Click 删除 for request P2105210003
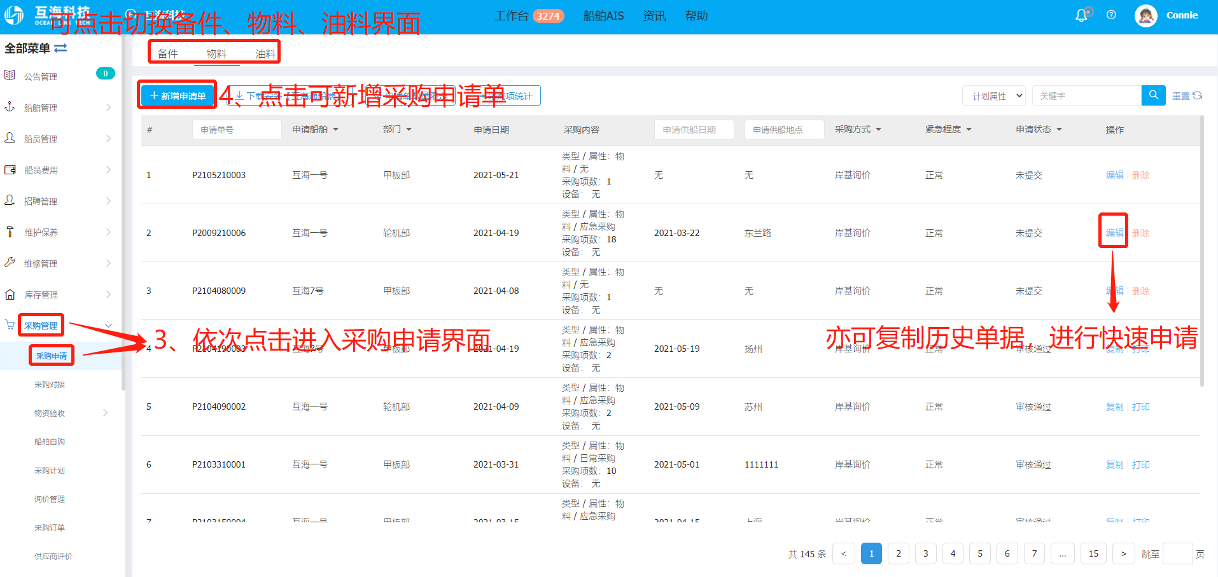Screen dimensions: 1218x577 pyautogui.click(x=1140, y=175)
